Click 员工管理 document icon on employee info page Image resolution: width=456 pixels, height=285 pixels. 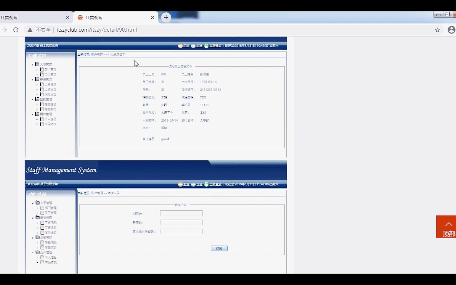point(42,74)
